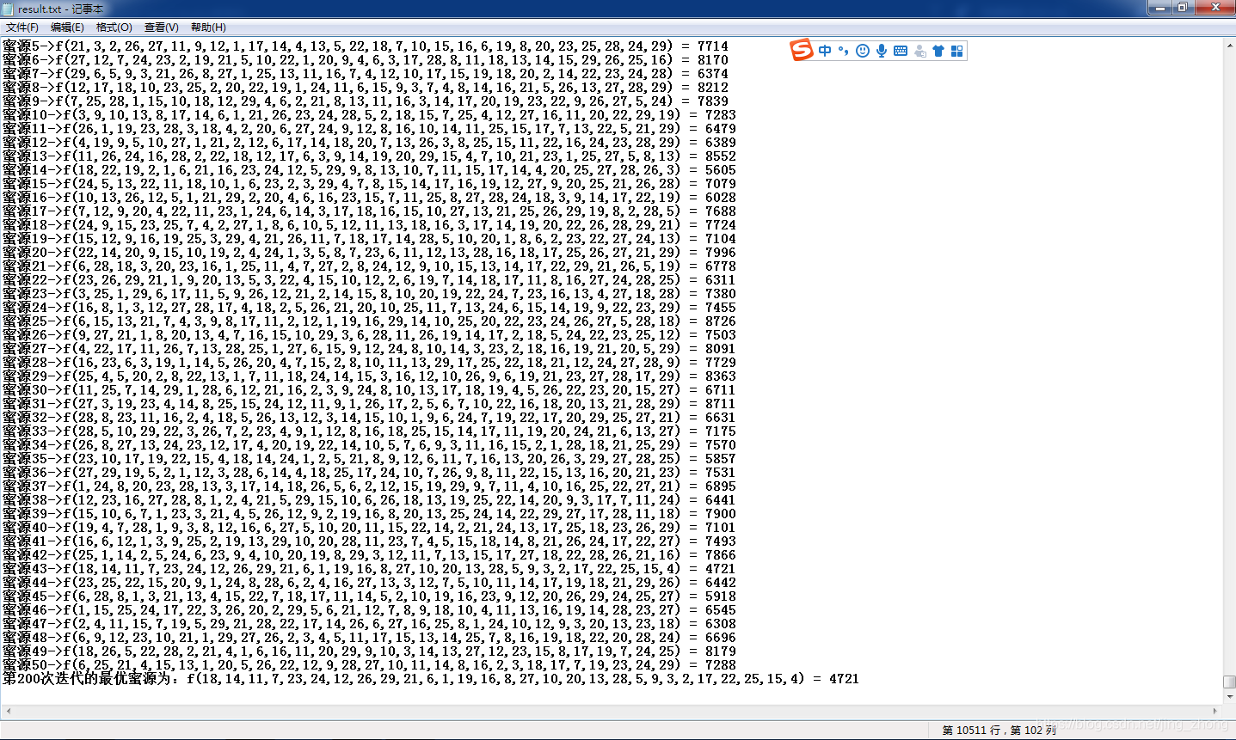The width and height of the screenshot is (1236, 740).
Task: Click the value 8552 on the 蜜源13 line
Action: coord(721,156)
